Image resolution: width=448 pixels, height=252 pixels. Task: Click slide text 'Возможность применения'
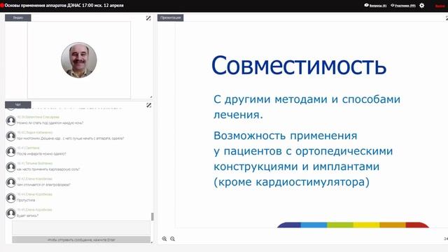click(285, 136)
